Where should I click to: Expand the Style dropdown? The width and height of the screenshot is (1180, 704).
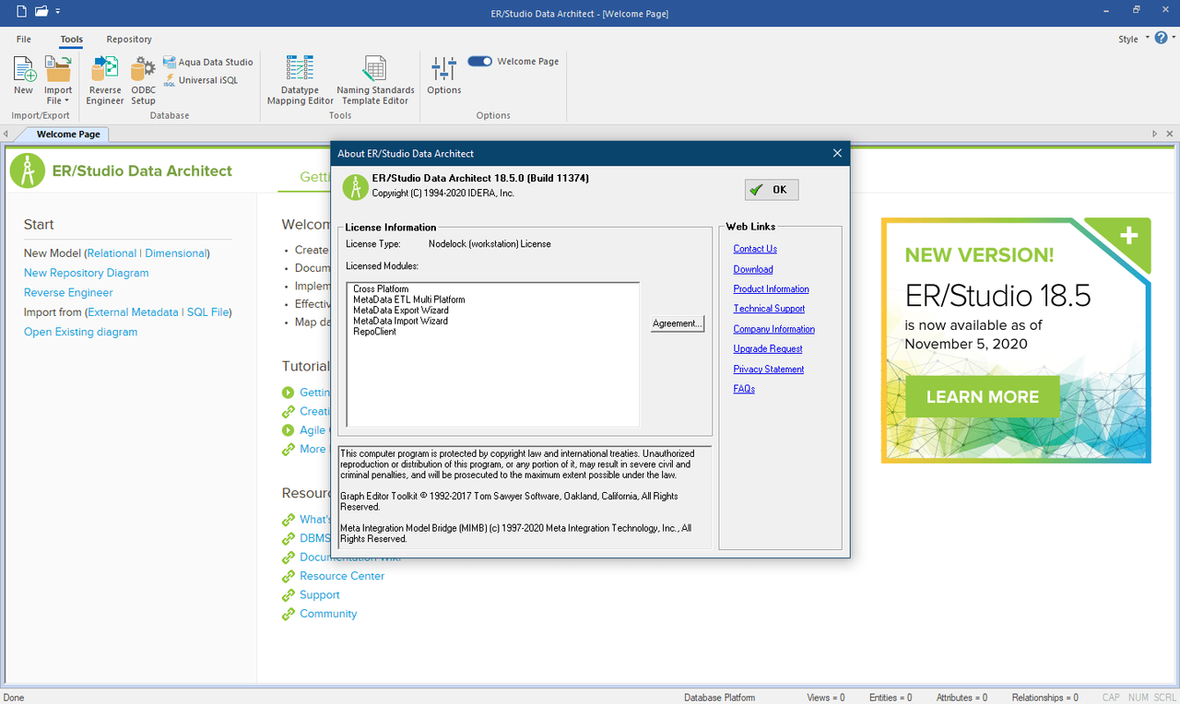[x=1134, y=40]
